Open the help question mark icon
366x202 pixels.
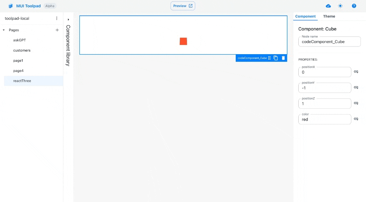pos(354,6)
